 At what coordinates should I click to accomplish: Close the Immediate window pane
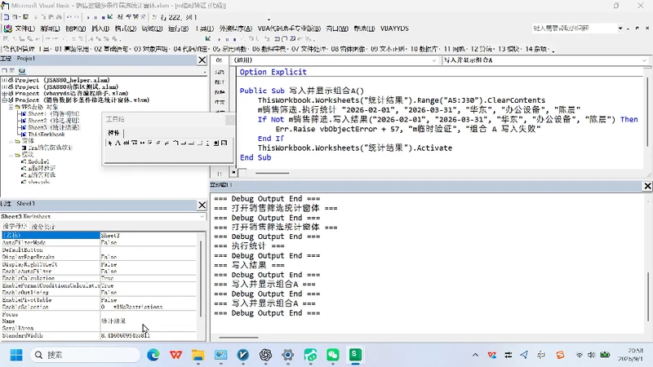pyautogui.click(x=647, y=186)
